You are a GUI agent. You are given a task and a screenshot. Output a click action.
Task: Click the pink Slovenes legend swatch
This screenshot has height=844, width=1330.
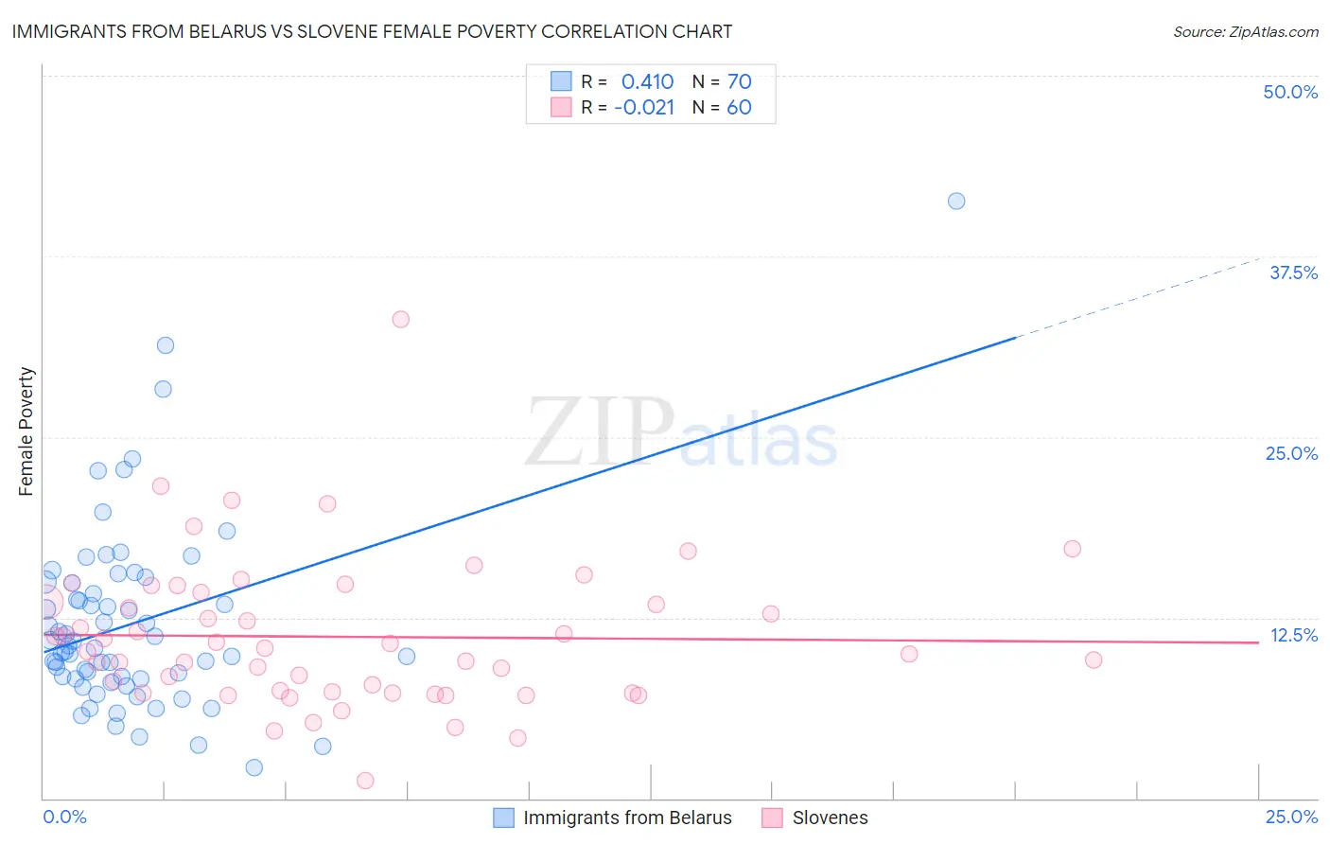click(x=773, y=818)
